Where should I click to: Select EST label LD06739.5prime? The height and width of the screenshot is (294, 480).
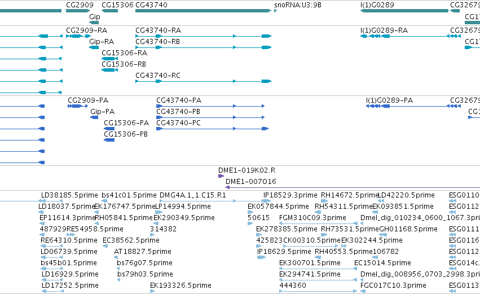click(x=69, y=252)
